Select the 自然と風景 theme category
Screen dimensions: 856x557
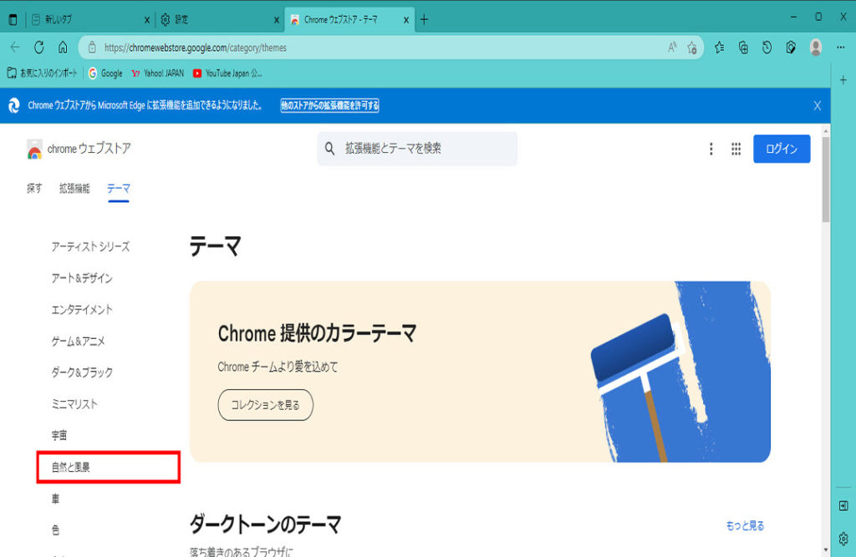point(71,468)
